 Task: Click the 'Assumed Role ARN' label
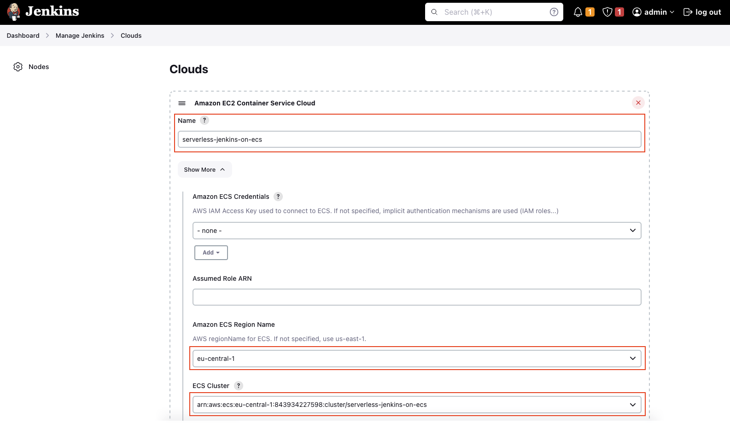222,278
